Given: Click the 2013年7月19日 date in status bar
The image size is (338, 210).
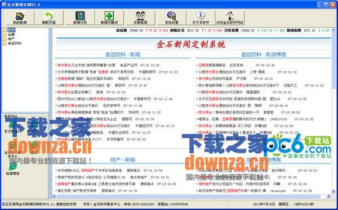Looking at the screenshot, I should (x=264, y=204).
